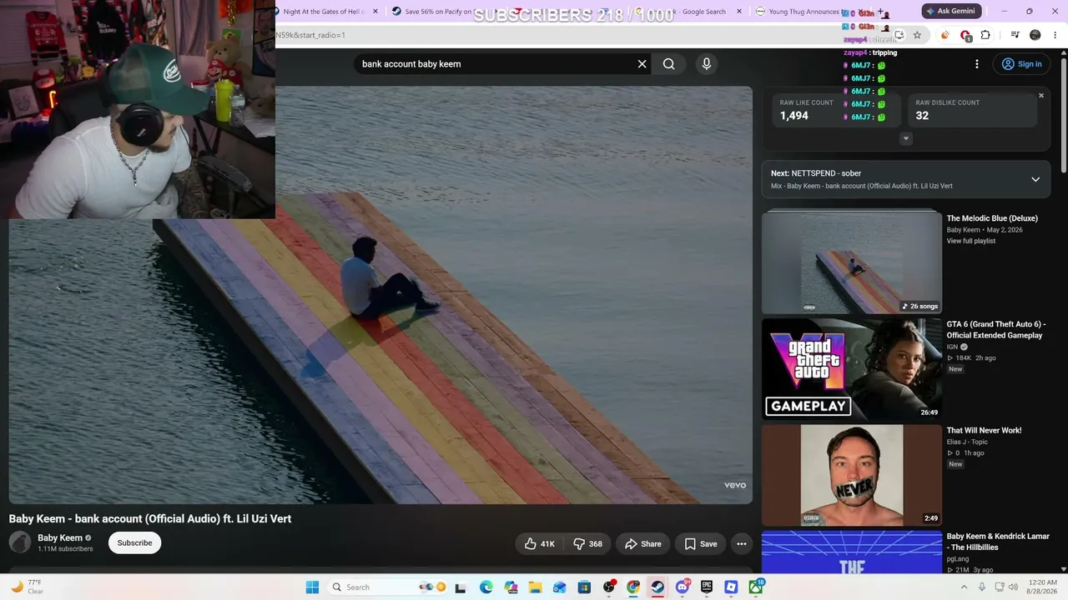Bookmark this page with the star icon
This screenshot has width=1068, height=600.
917,35
